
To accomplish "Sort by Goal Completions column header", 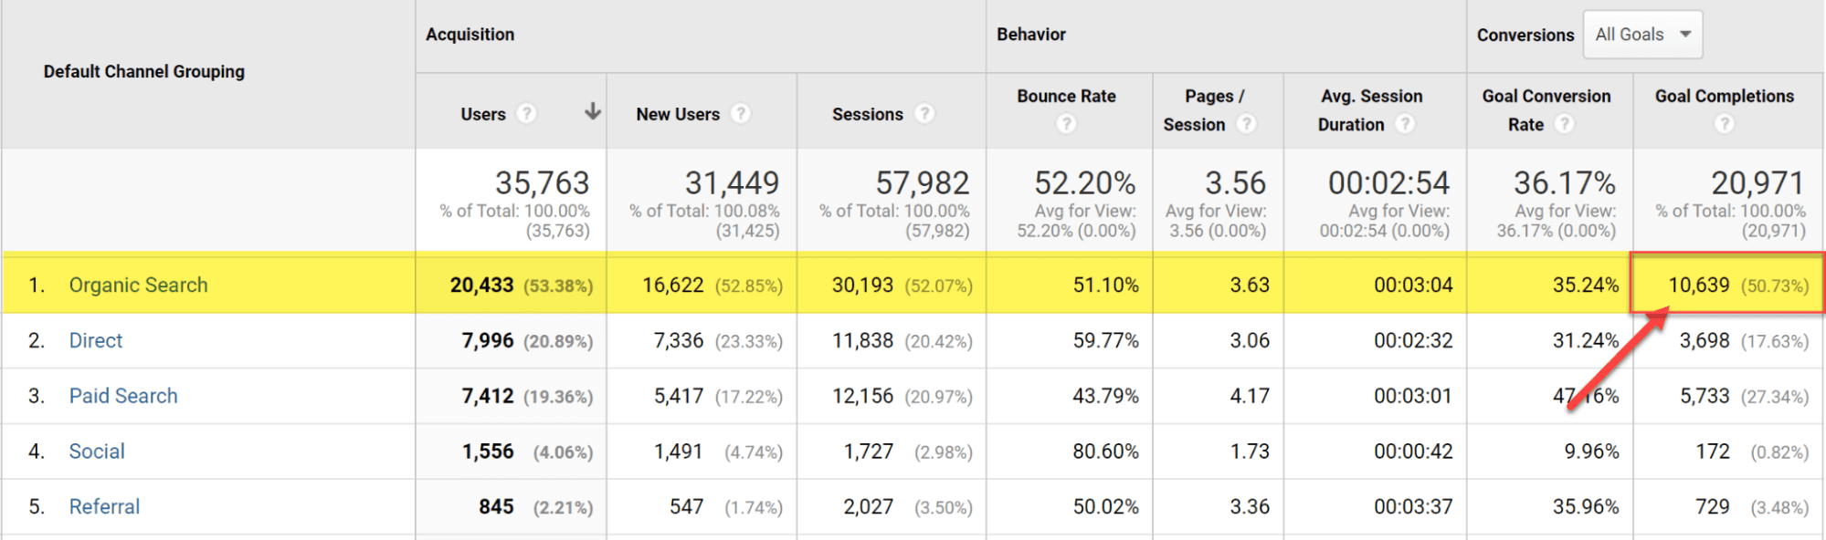I will (x=1725, y=96).
